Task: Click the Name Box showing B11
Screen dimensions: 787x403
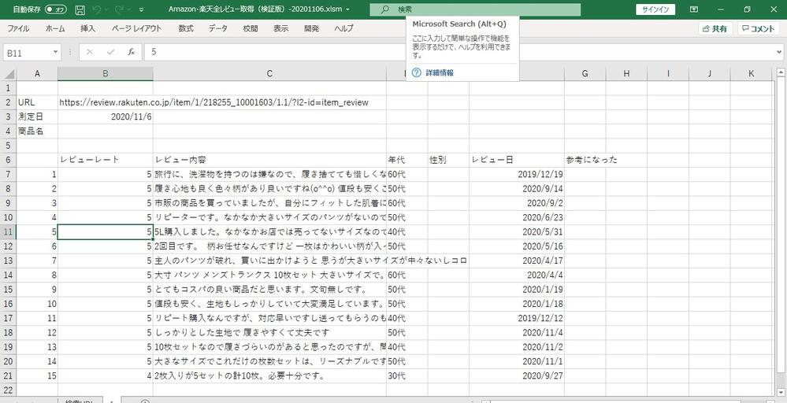Action: tap(26, 52)
